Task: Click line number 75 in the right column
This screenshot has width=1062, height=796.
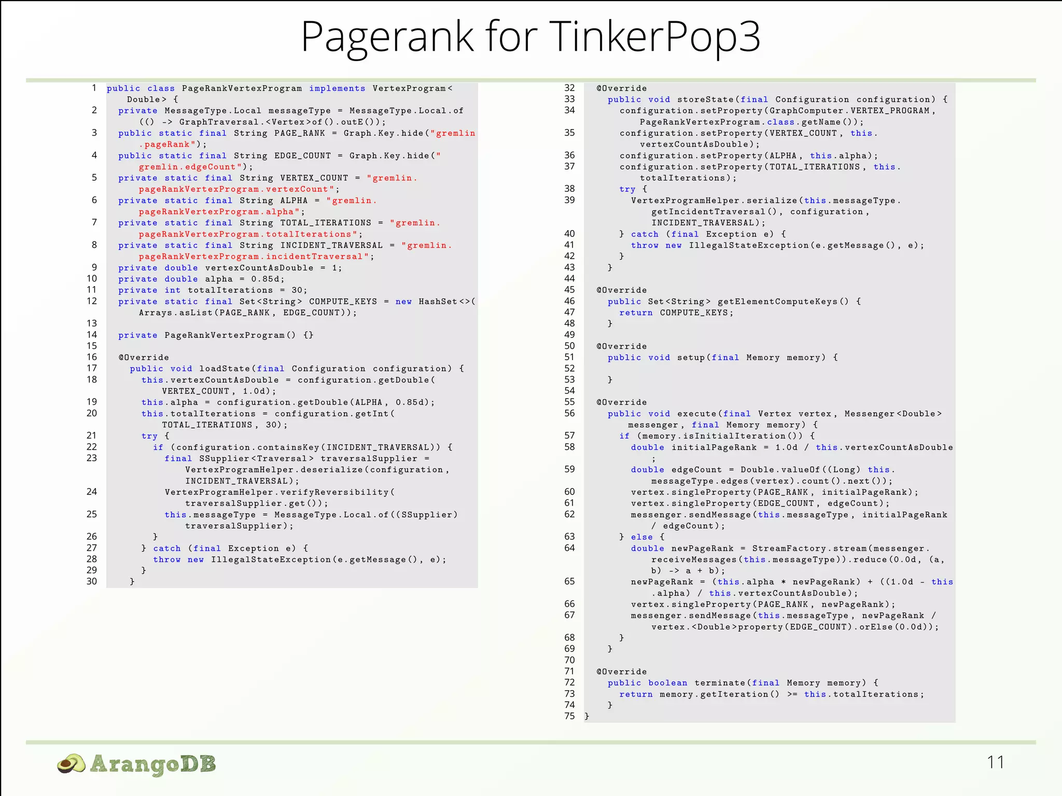Action: pos(569,716)
